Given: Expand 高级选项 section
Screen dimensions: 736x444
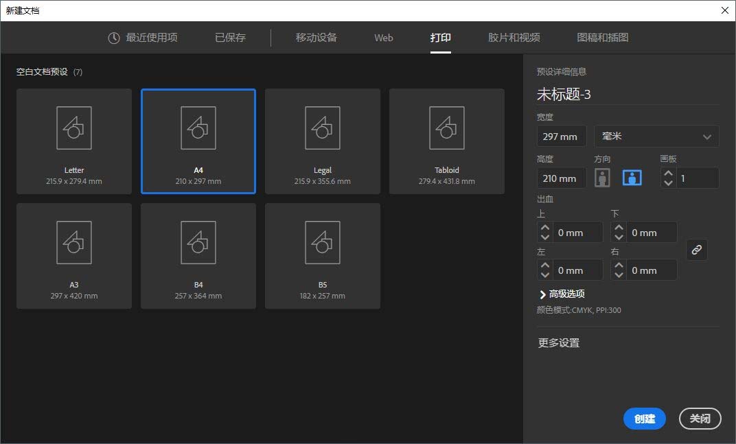Looking at the screenshot, I should [x=562, y=294].
